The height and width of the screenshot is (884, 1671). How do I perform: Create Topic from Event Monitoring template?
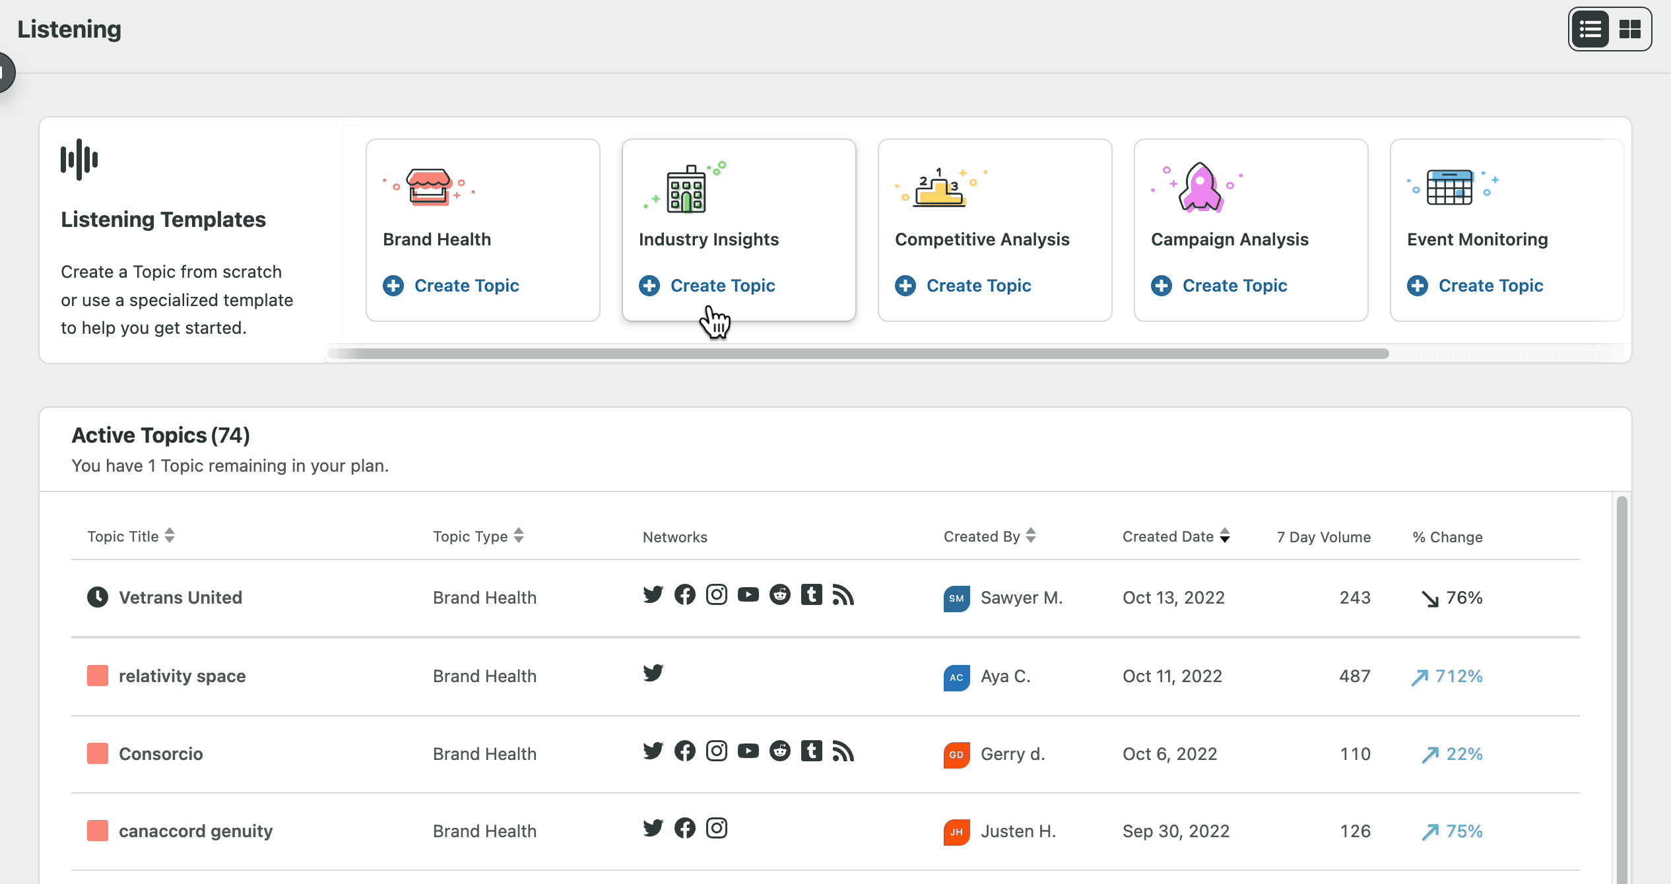pos(1476,286)
